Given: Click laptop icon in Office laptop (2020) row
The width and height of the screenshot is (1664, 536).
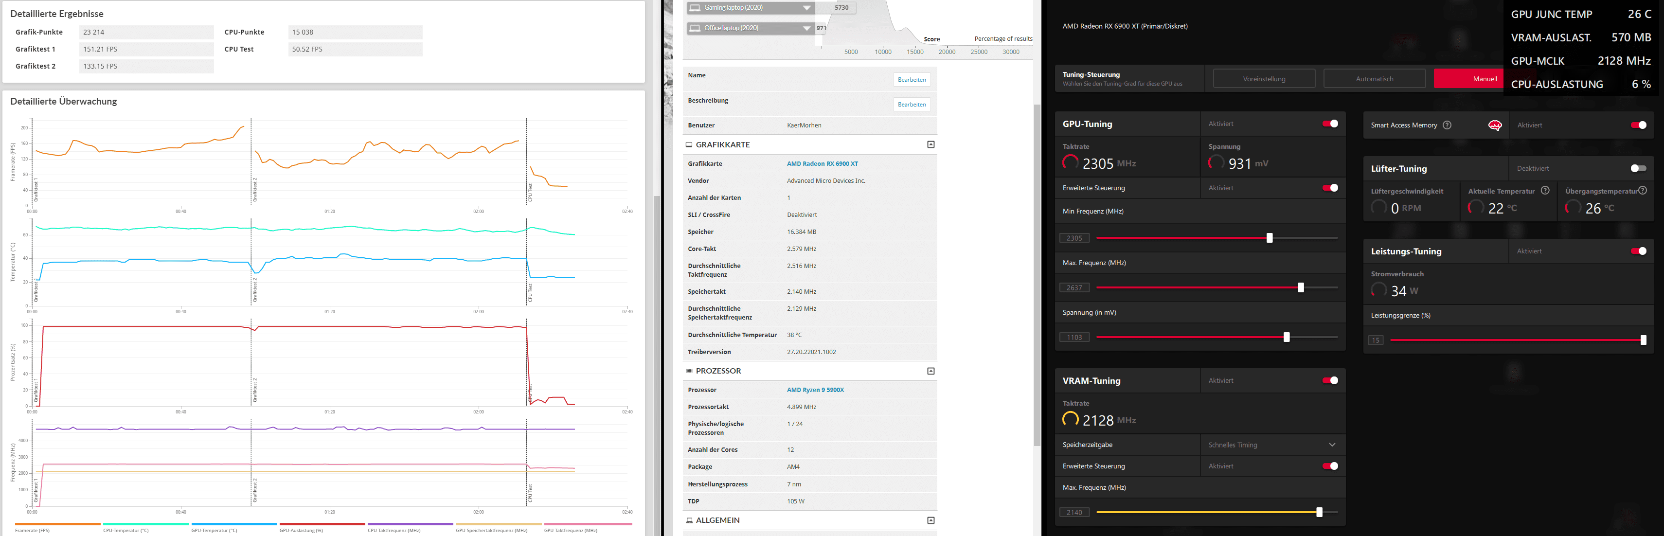Looking at the screenshot, I should click(x=695, y=28).
